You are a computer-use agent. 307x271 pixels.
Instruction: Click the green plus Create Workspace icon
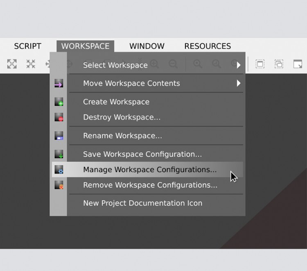pyautogui.click(x=59, y=102)
